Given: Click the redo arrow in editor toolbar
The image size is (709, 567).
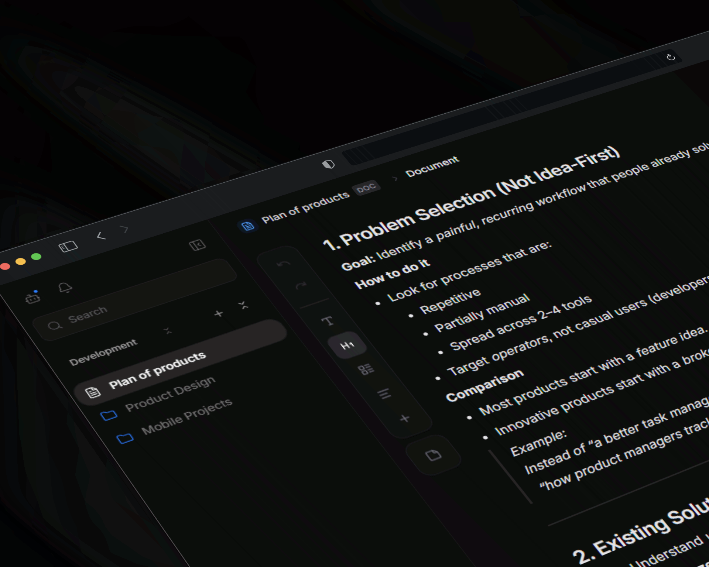Looking at the screenshot, I should [301, 285].
